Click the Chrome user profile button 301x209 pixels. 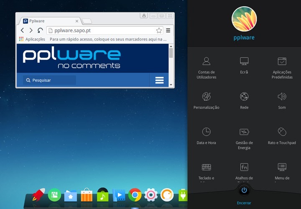tap(144, 15)
